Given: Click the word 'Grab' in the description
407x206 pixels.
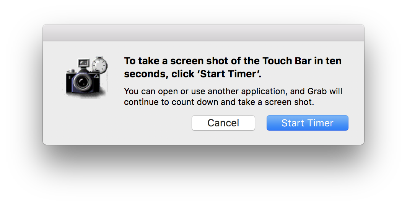Looking at the screenshot, I should (x=317, y=92).
